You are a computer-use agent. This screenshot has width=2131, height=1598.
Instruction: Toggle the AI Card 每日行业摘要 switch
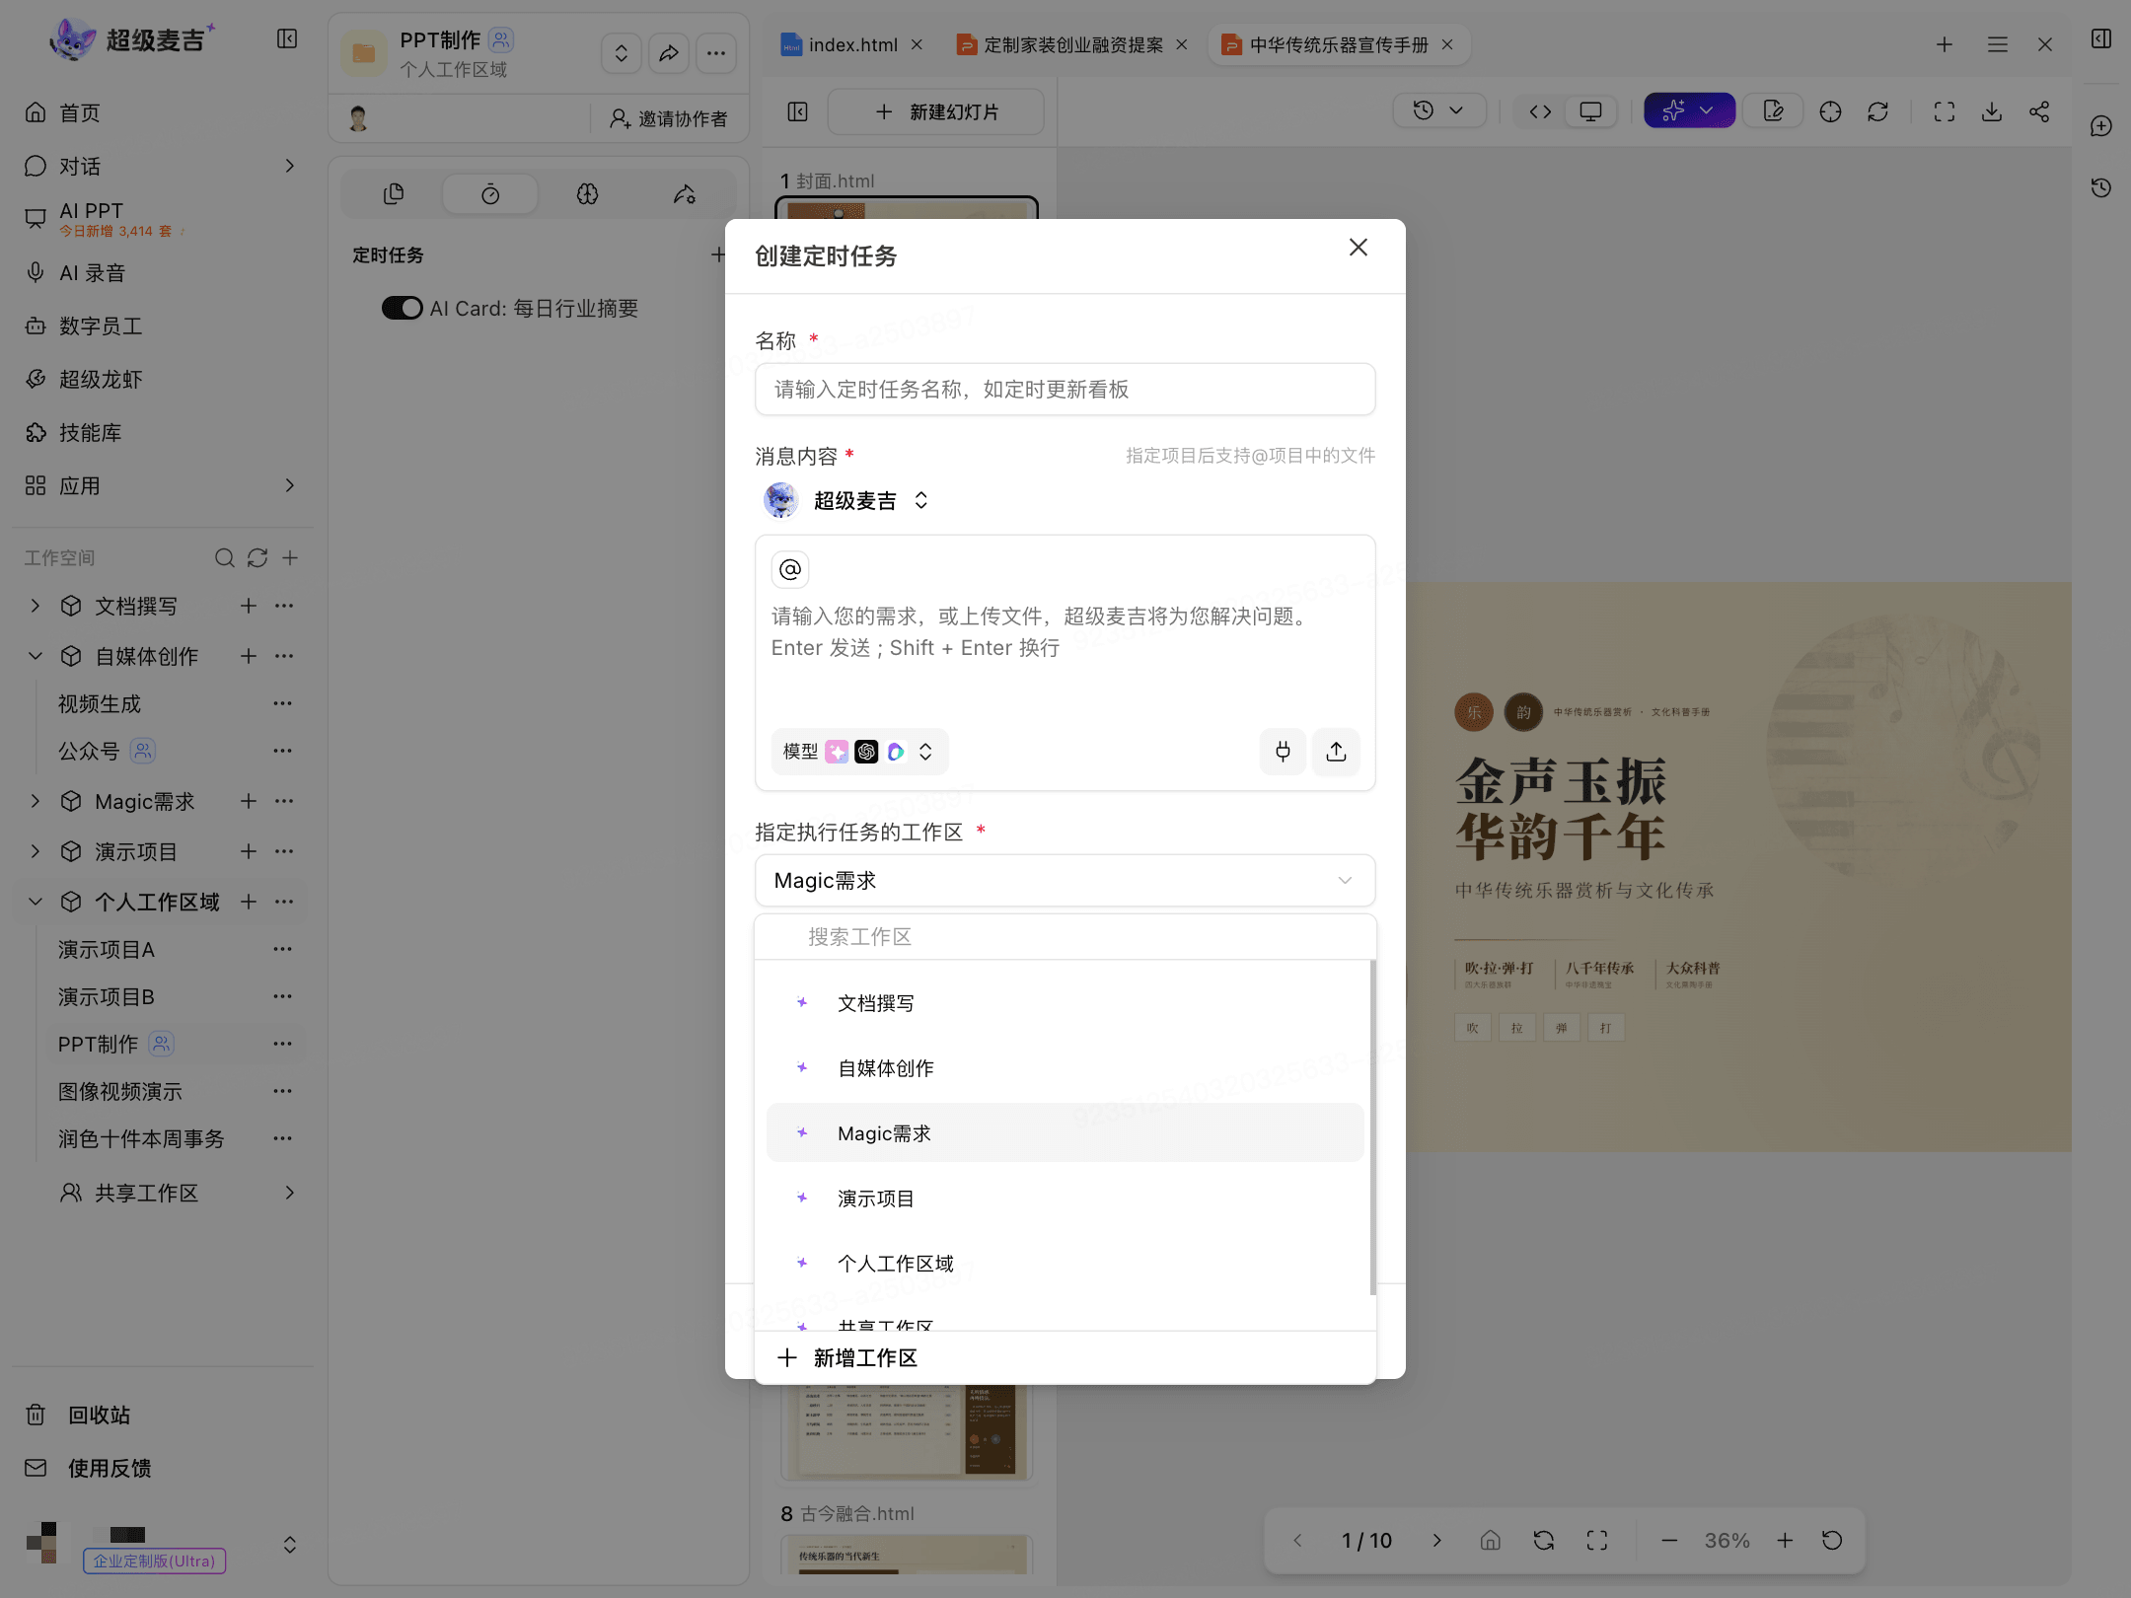pyautogui.click(x=402, y=308)
